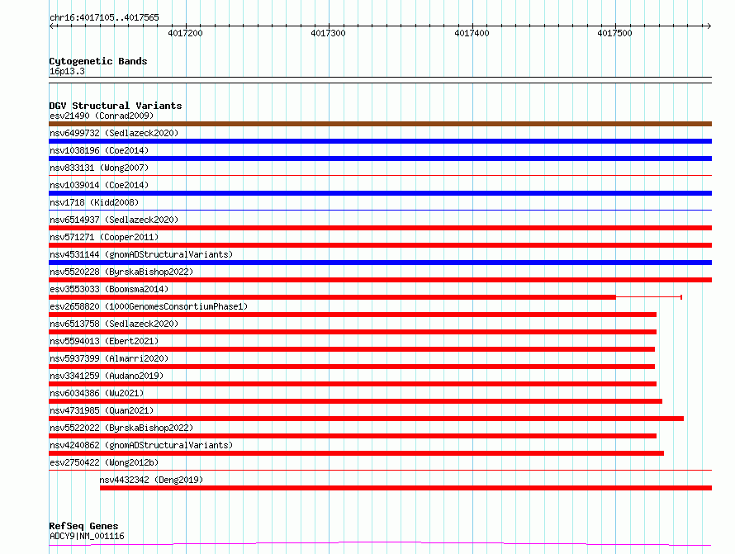Viewport: 735px width, 554px height.
Task: Click the nsv5594013 (Ebert2021) variant label
Action: [103, 341]
